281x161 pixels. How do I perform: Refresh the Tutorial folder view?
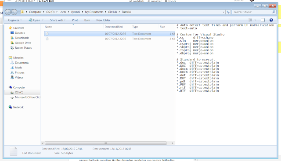[228, 12]
